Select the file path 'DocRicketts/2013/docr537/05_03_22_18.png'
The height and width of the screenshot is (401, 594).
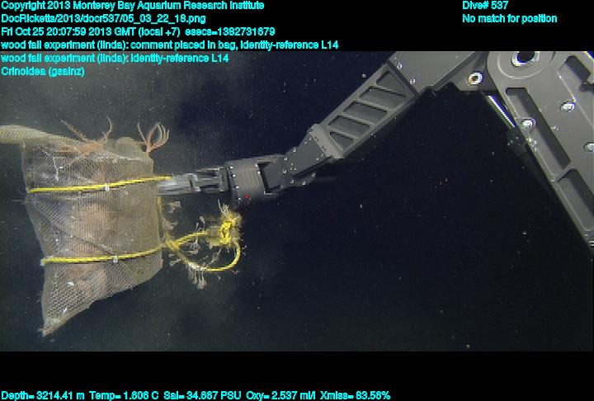[103, 19]
